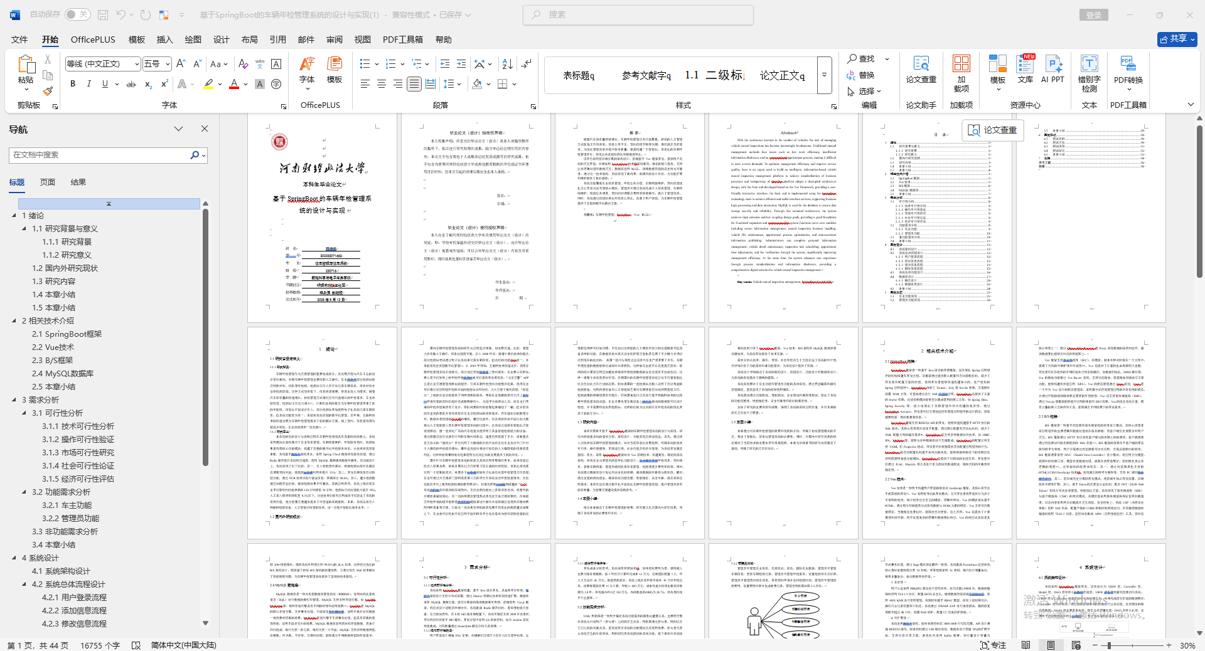Center align the paragraph

coord(381,84)
